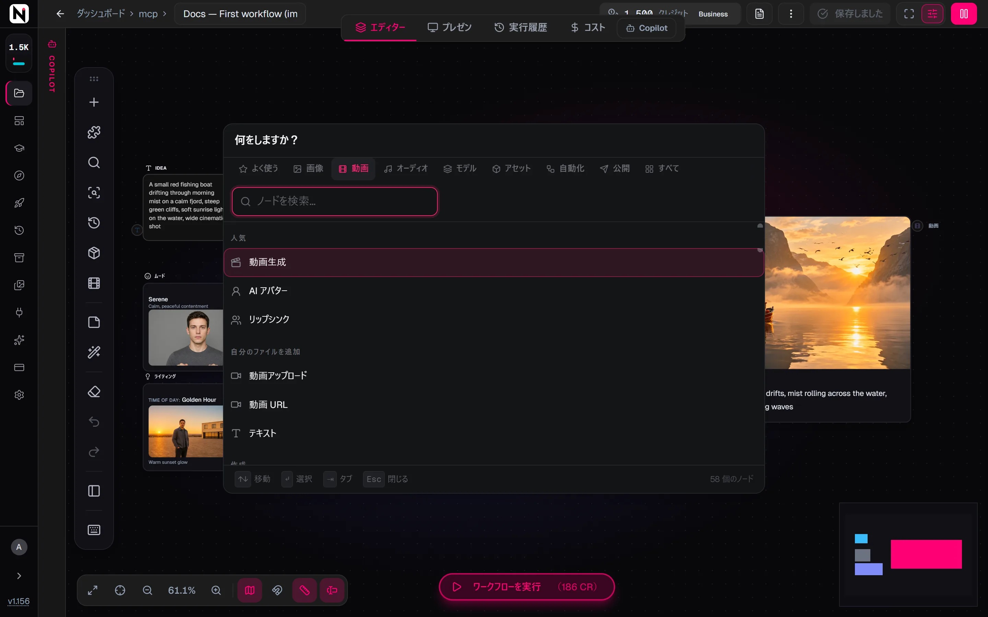
Task: Click the zoom in magnifier
Action: [x=216, y=591]
